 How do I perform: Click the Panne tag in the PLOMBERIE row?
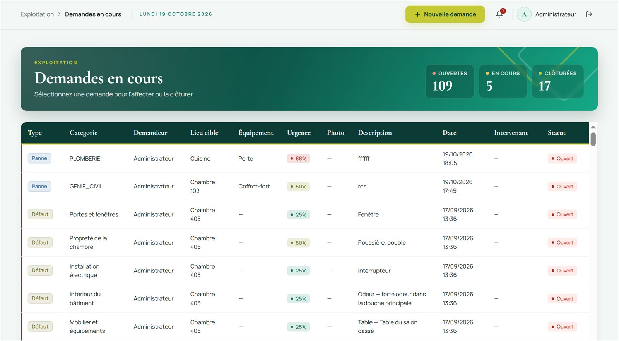(x=39, y=158)
